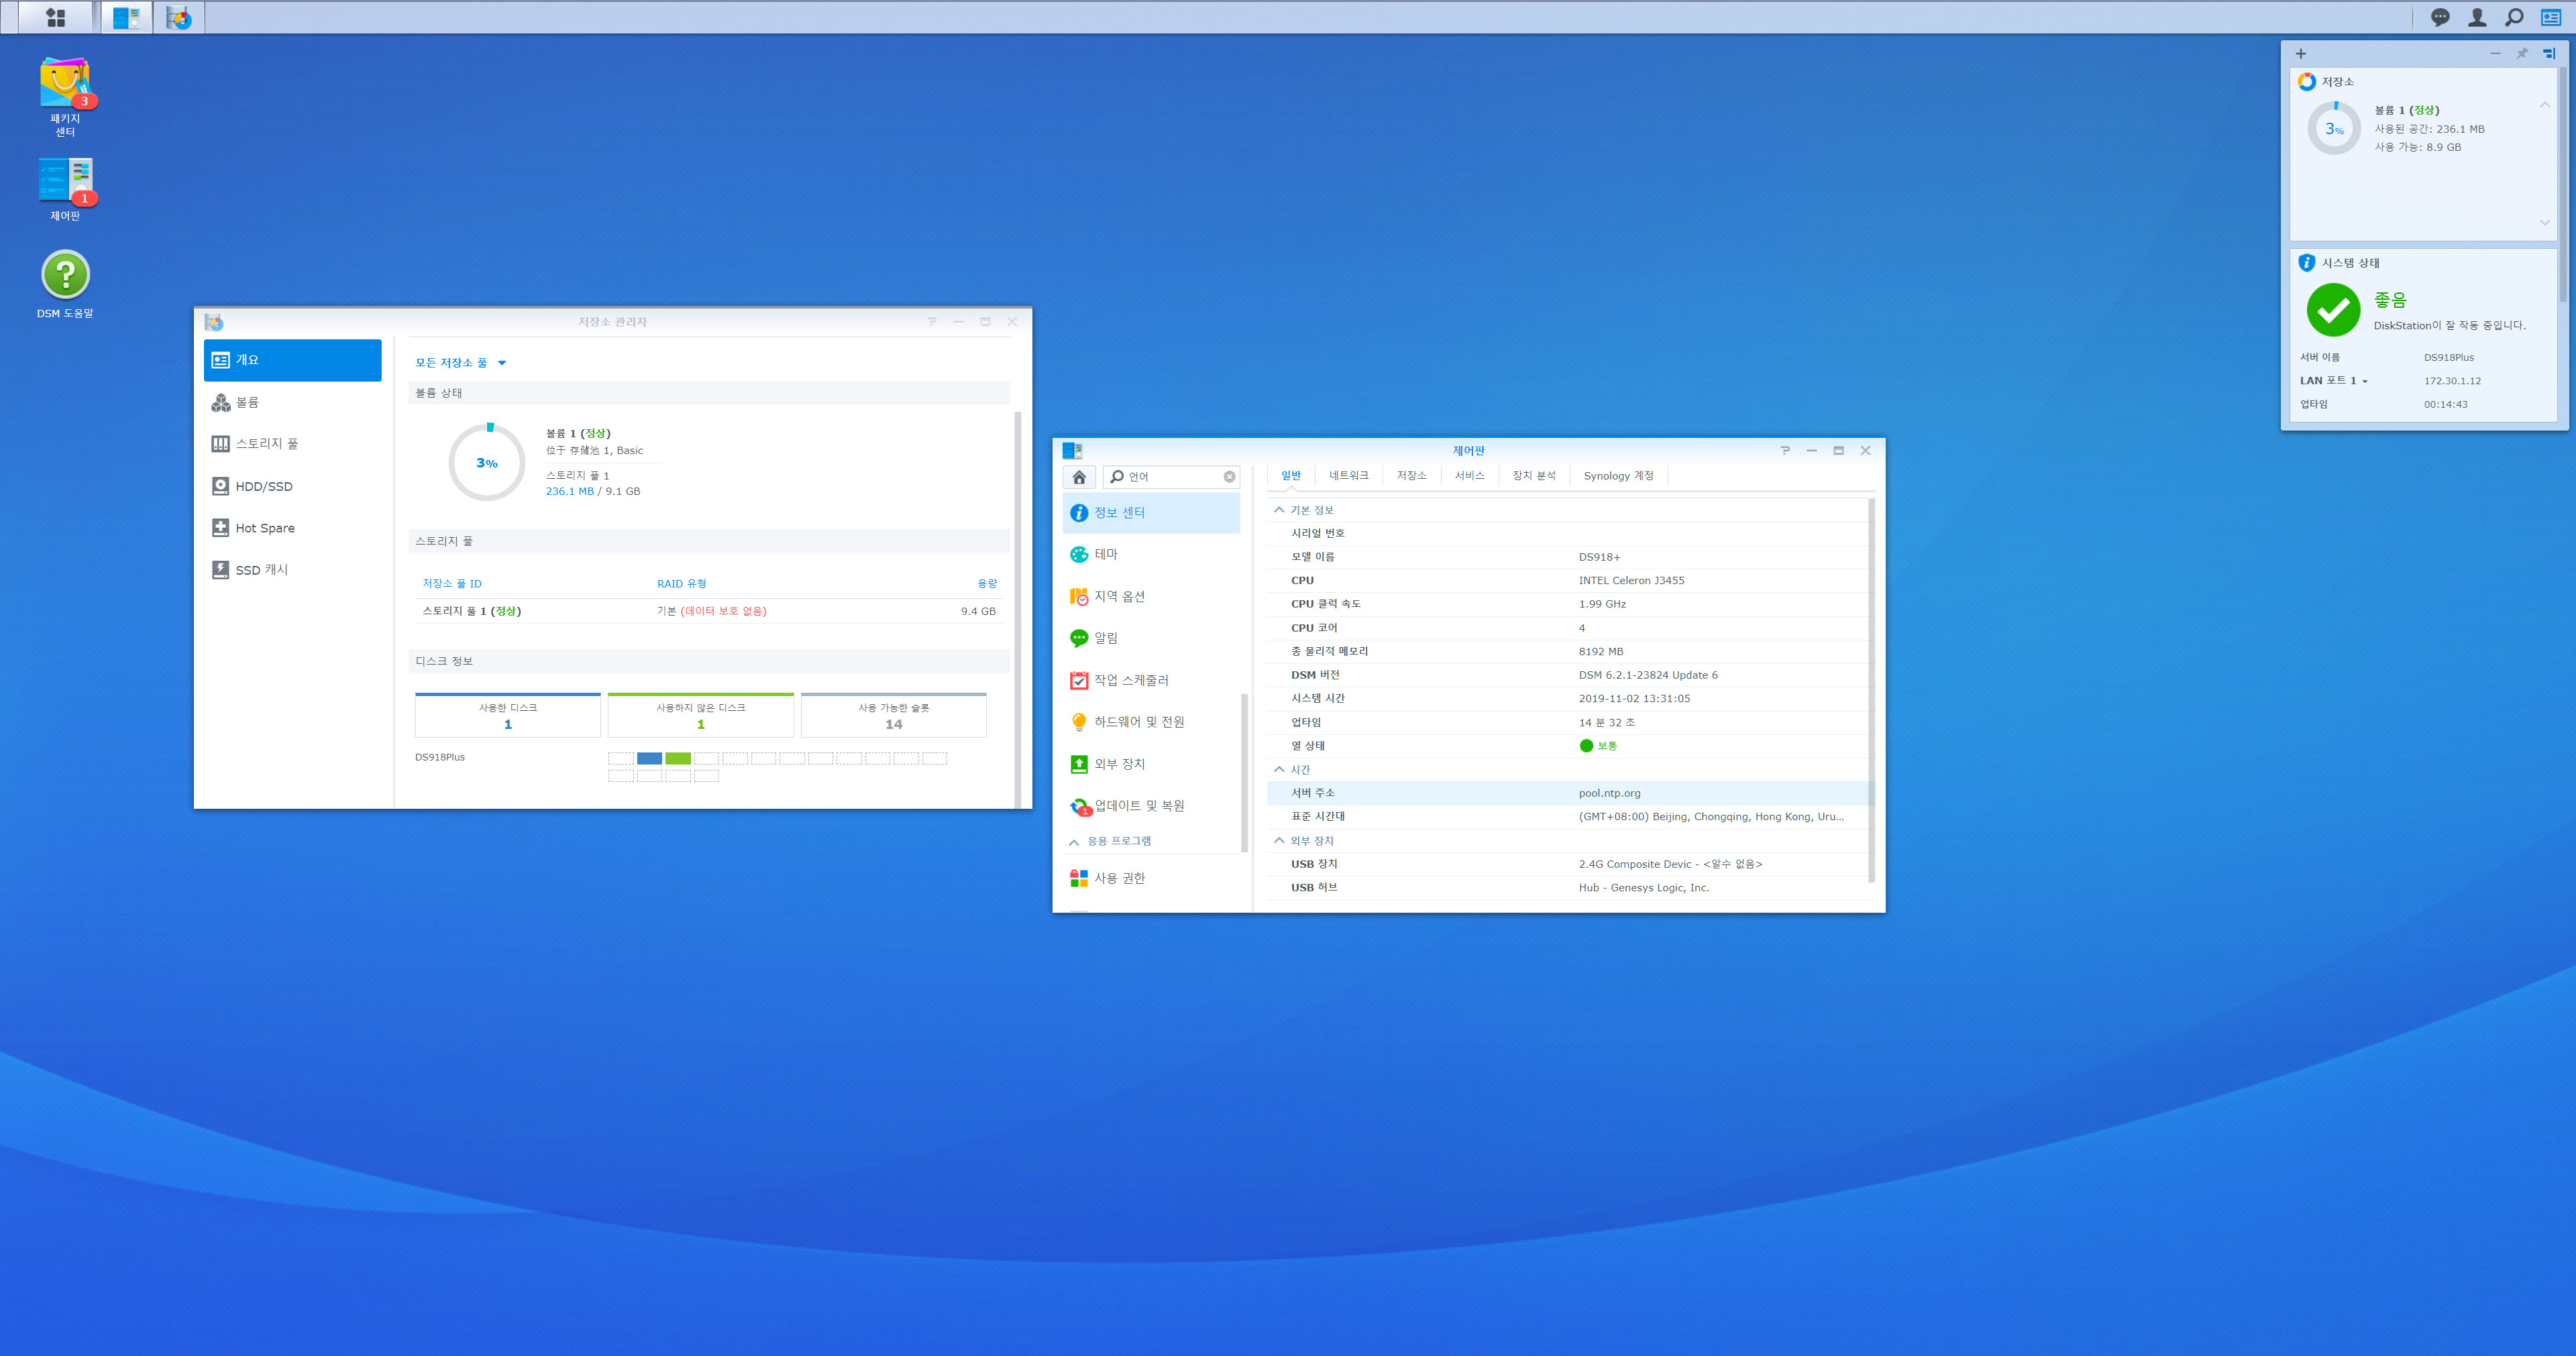2576x1356 pixels.
Task: Collapse the Time section chevron
Action: point(1279,770)
